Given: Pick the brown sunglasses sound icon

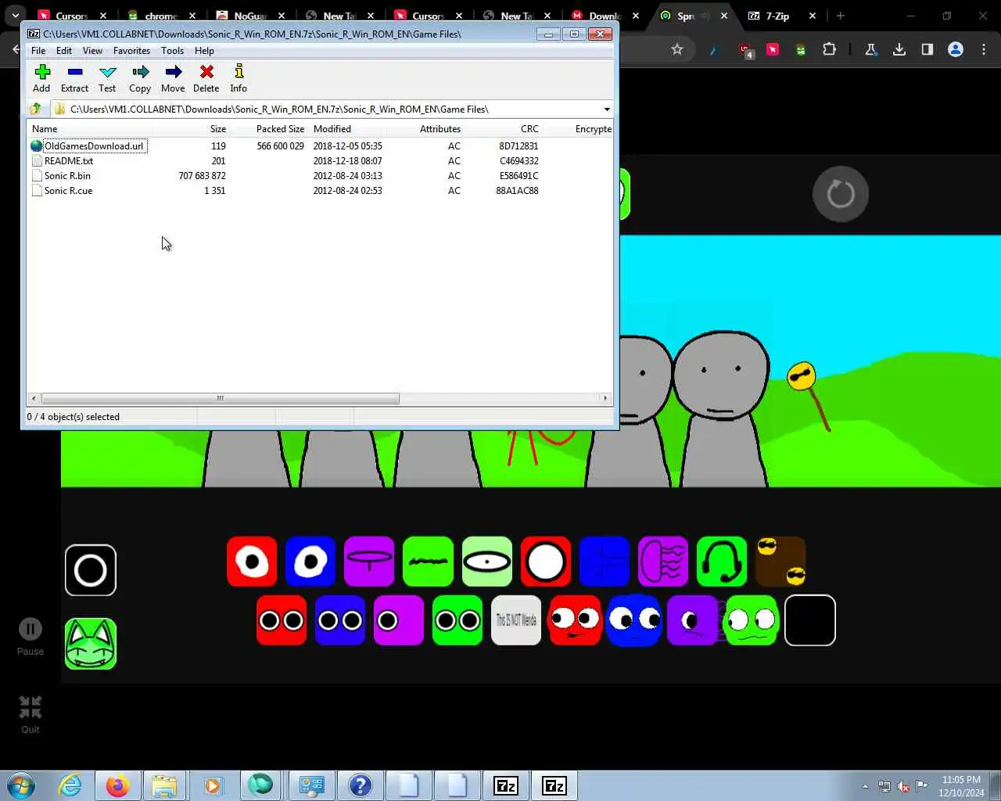Looking at the screenshot, I should click(x=781, y=562).
